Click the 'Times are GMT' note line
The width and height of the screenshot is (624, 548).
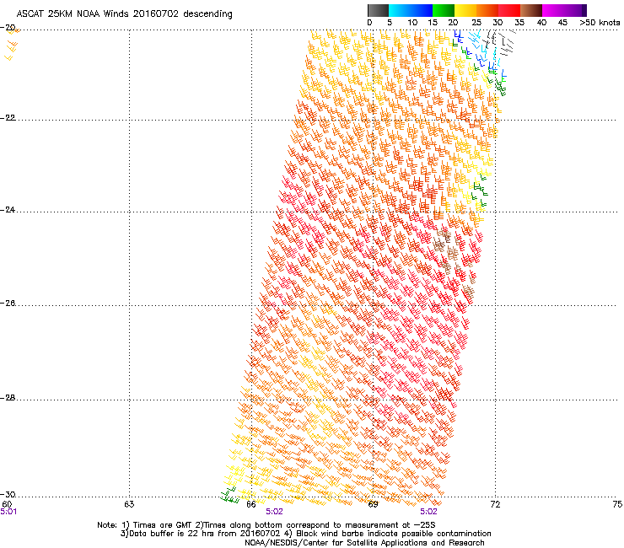tap(266, 525)
